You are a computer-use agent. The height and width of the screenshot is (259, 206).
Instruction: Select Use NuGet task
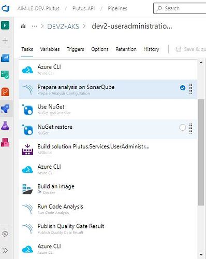point(108,110)
